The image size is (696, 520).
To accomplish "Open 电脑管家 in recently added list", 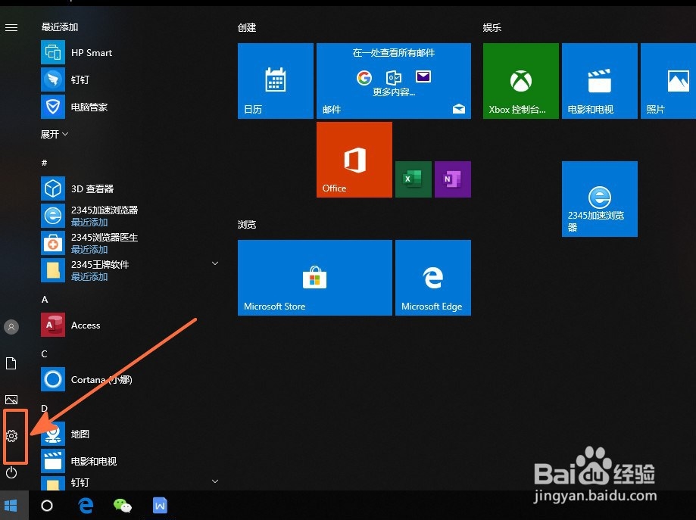I will click(x=130, y=107).
